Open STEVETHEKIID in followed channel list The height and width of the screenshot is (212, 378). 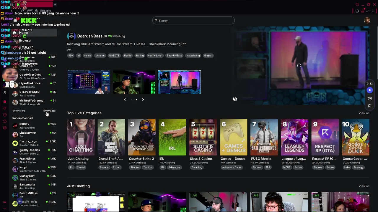tap(34, 94)
